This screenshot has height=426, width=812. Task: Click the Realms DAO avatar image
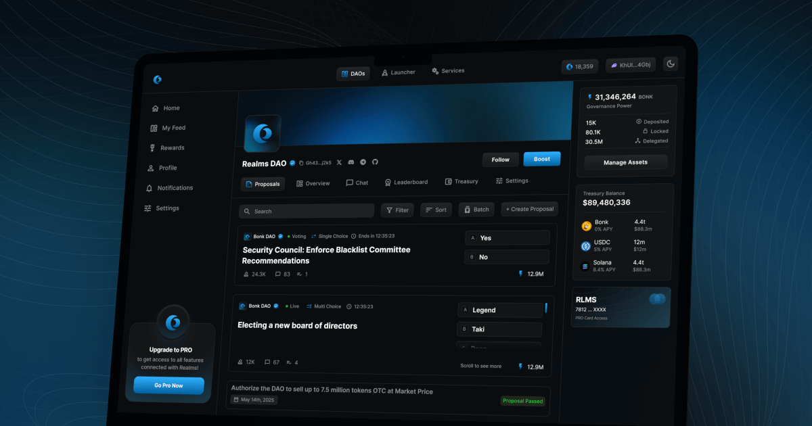(x=263, y=134)
